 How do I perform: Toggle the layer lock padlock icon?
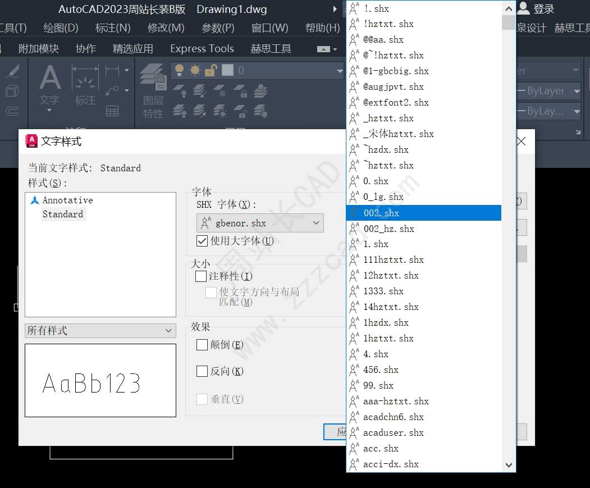pyautogui.click(x=211, y=70)
